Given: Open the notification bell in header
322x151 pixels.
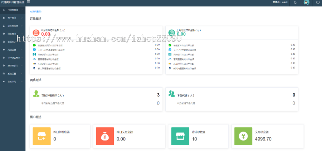Looking at the screenshot, I should [x=295, y=3].
